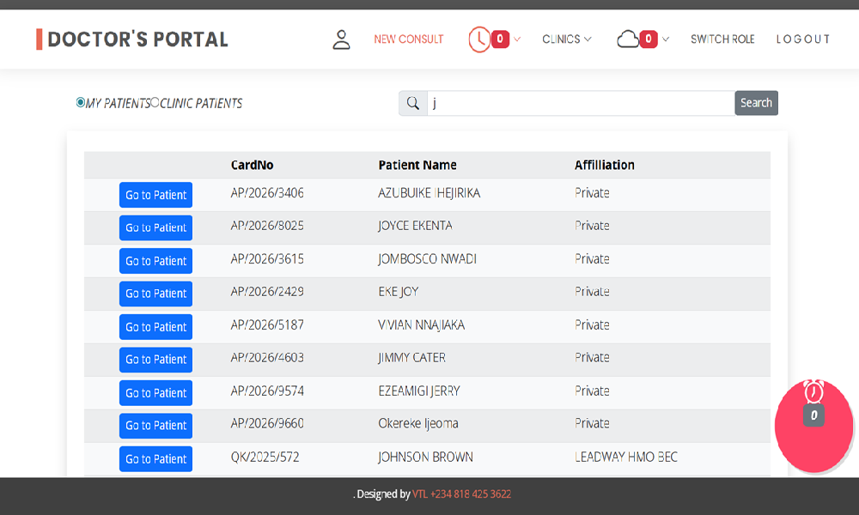Click the patient search input field

[x=580, y=103]
